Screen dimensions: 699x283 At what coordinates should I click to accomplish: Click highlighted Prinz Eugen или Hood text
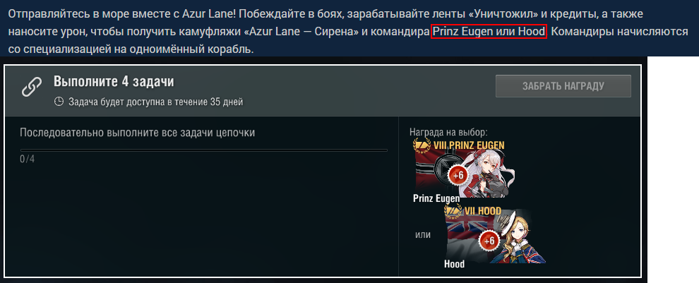click(489, 32)
